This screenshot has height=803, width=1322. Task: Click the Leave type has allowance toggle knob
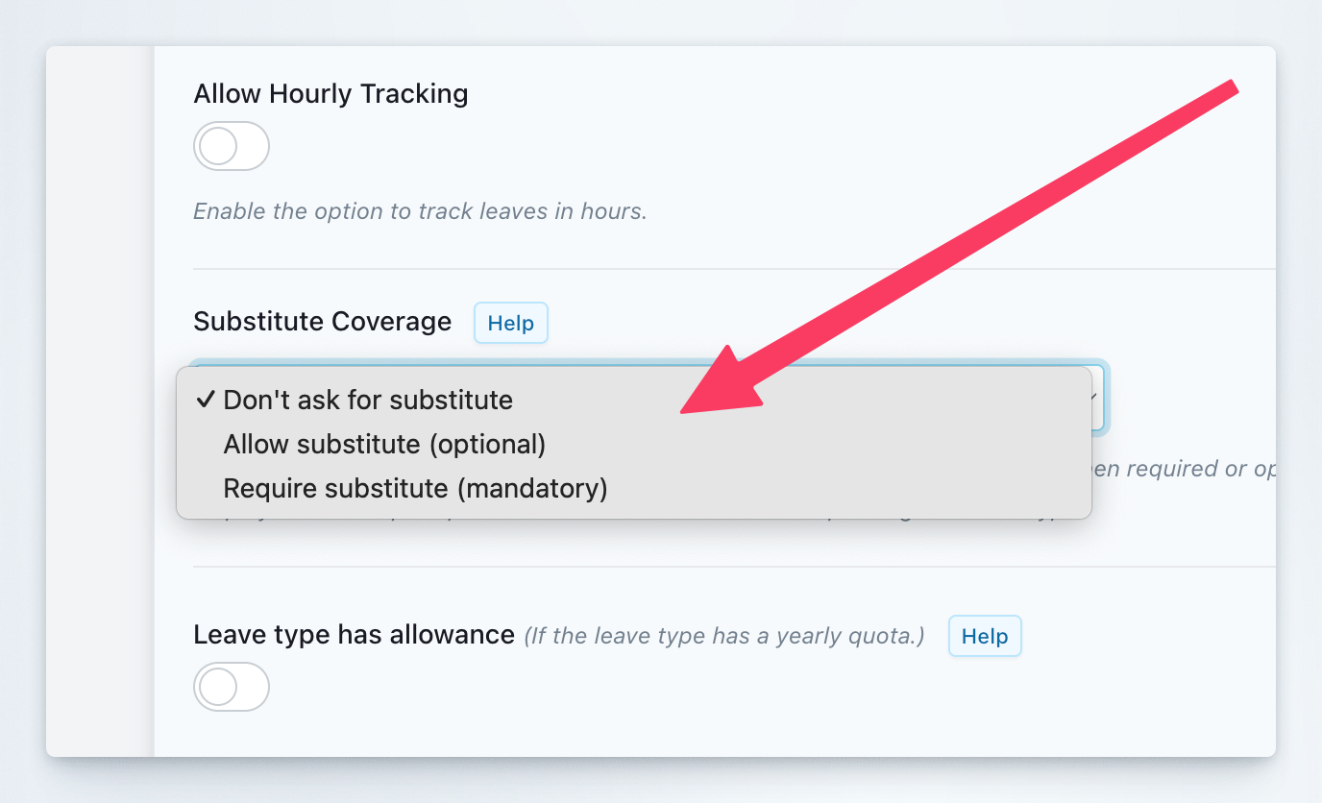pos(217,687)
